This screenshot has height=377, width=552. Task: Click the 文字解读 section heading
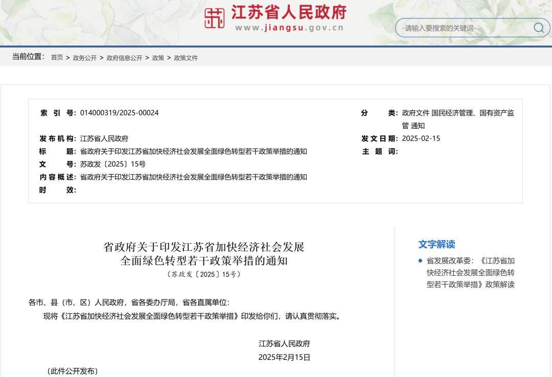click(436, 244)
